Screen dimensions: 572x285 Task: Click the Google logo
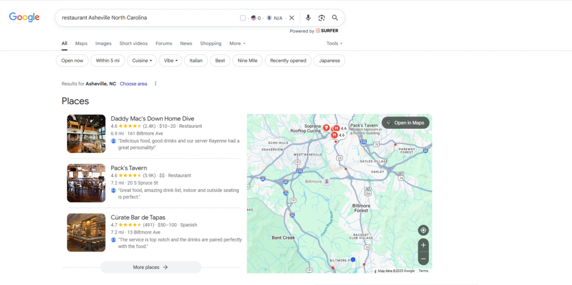coord(25,17)
